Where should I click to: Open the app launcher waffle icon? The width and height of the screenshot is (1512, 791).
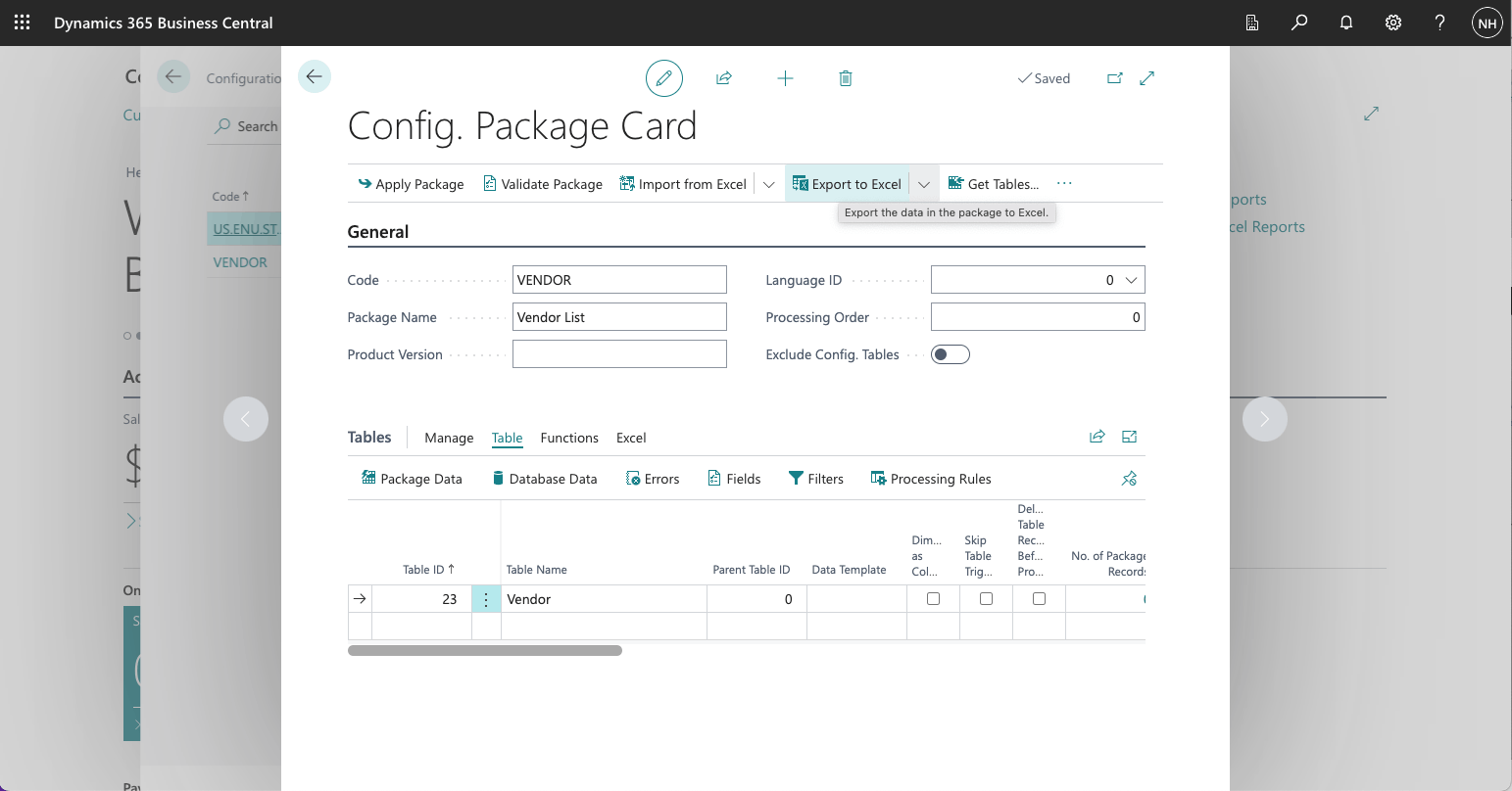pos(22,23)
